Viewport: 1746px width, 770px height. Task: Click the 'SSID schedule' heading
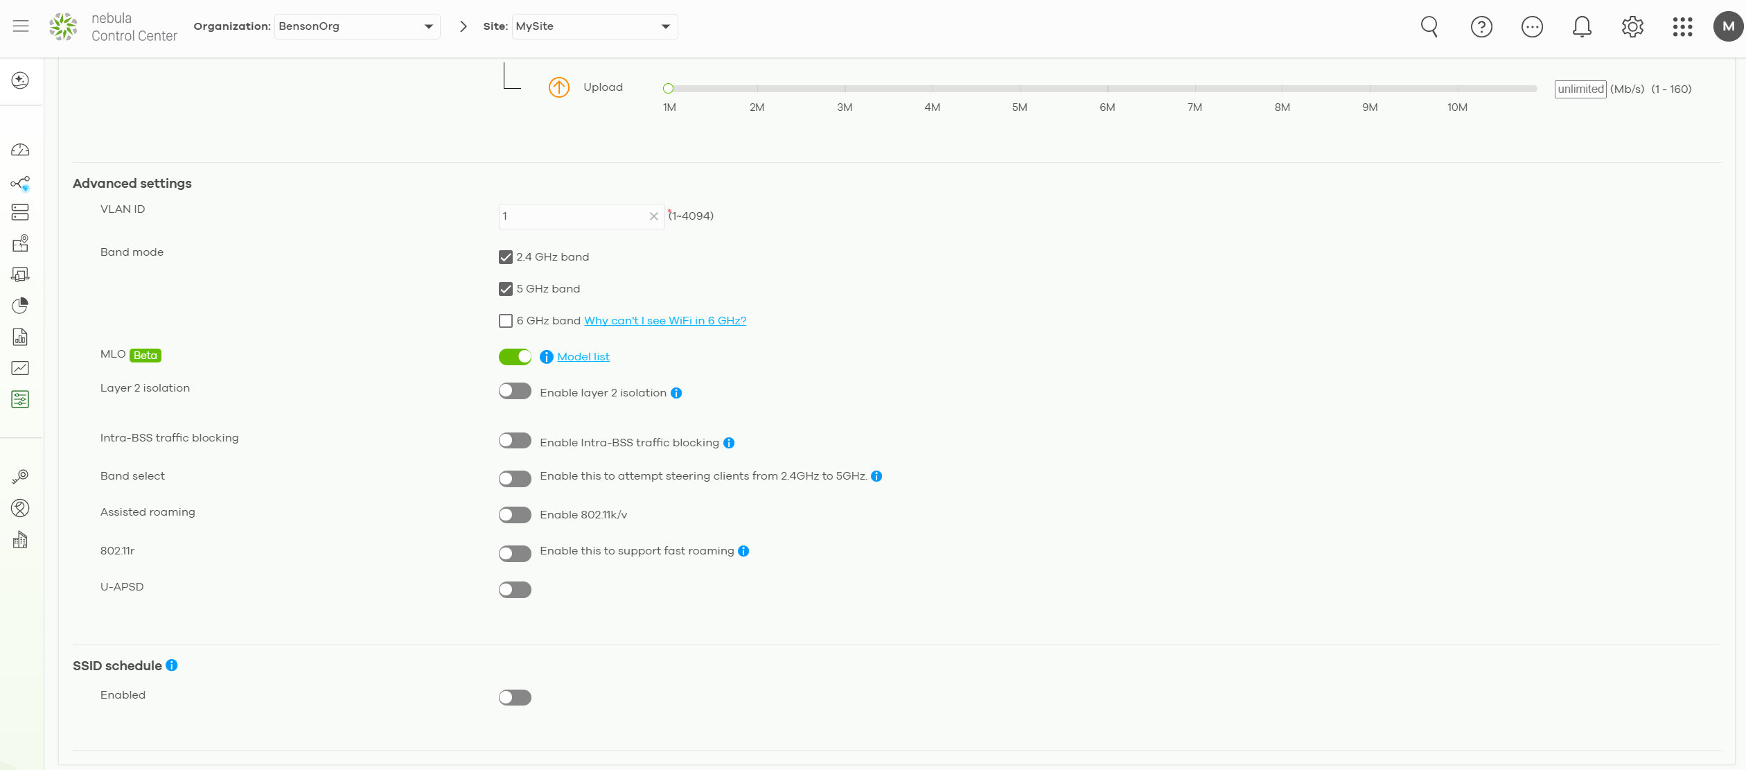[x=117, y=666]
